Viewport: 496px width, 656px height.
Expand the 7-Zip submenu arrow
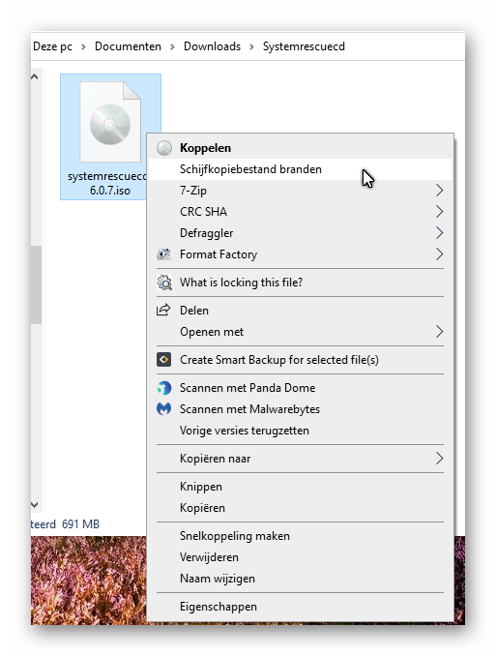point(439,191)
